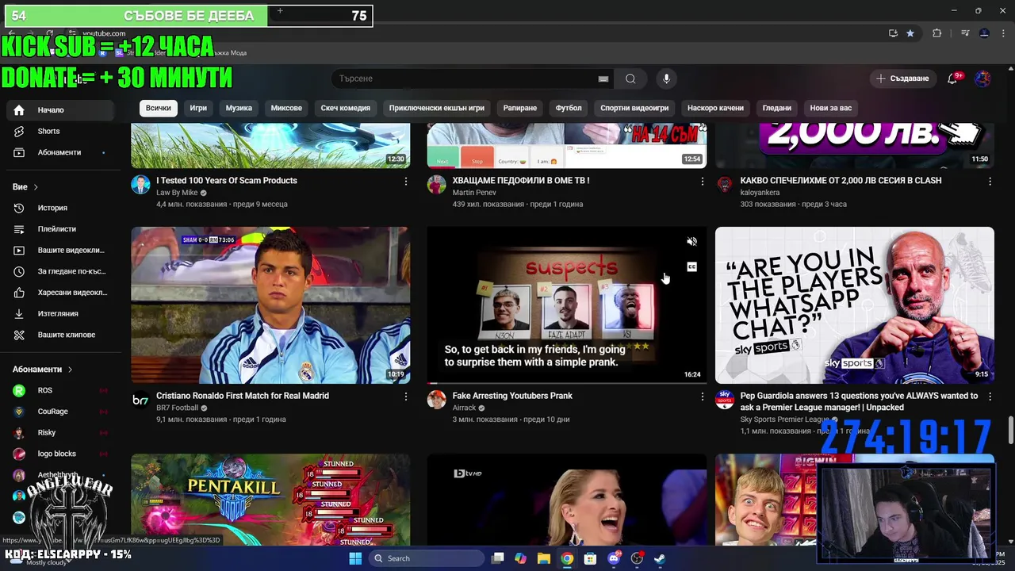The height and width of the screenshot is (571, 1015).
Task: Select the Музика filter chip
Action: (x=239, y=108)
